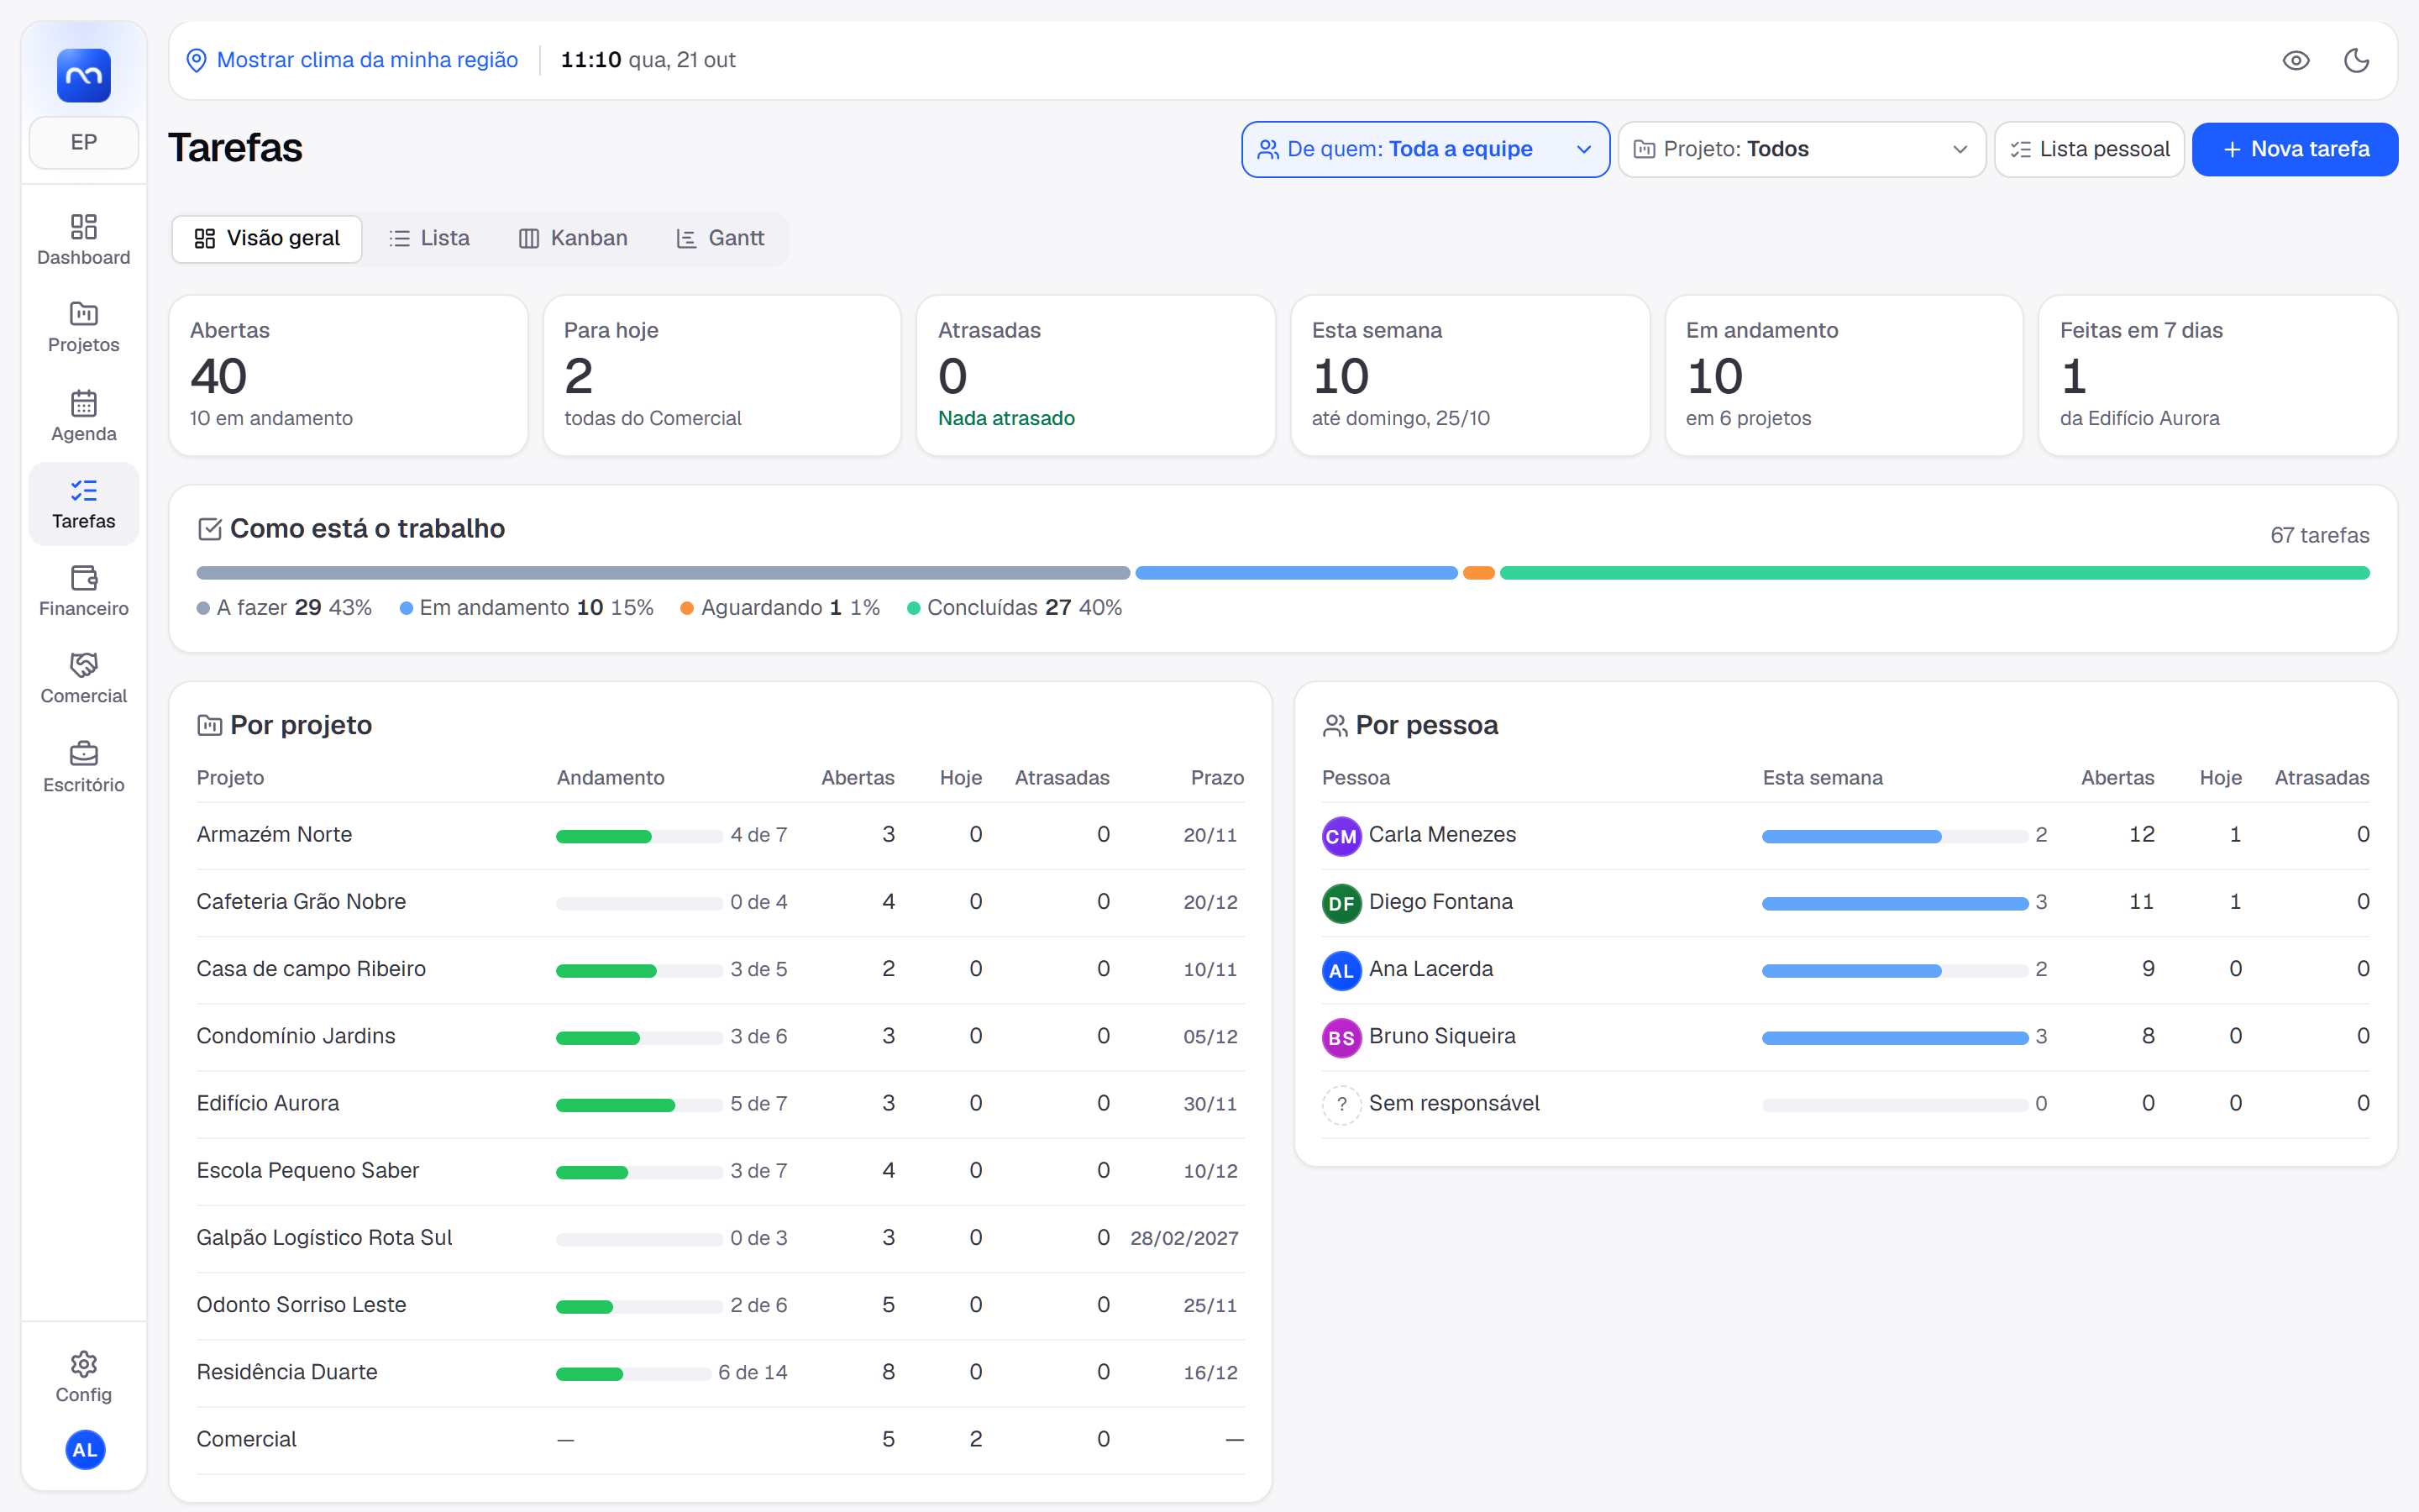
Task: Click the AL user avatar in sidebar
Action: coord(85,1450)
